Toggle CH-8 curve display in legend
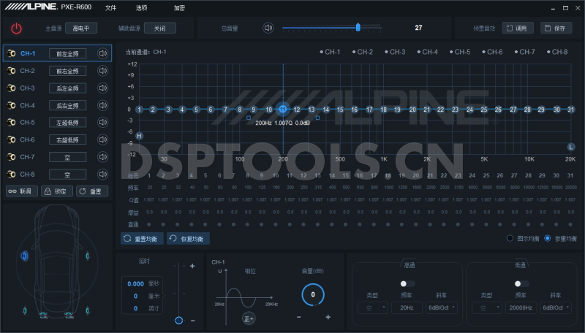 pos(557,52)
